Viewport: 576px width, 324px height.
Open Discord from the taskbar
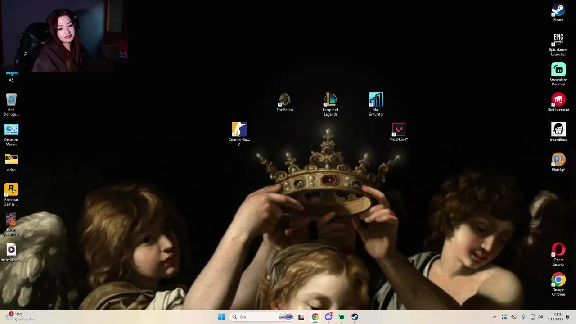point(328,317)
